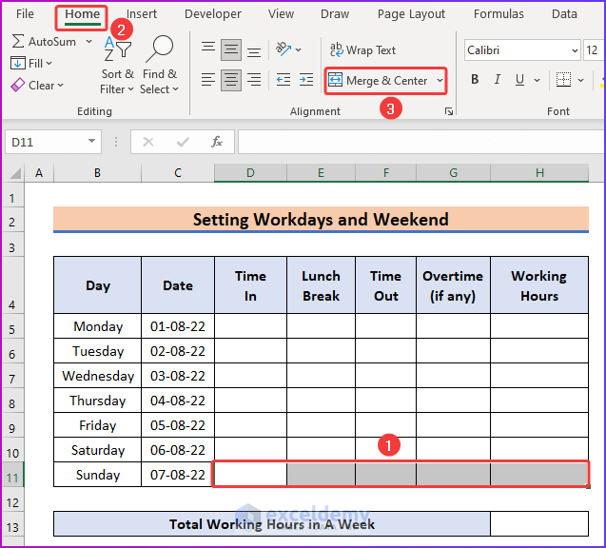The image size is (606, 548).
Task: Open the Calibri font name dropdown
Action: pos(575,50)
